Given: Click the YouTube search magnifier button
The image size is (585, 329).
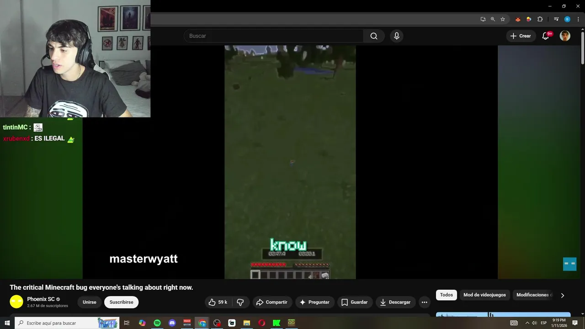Looking at the screenshot, I should (374, 36).
